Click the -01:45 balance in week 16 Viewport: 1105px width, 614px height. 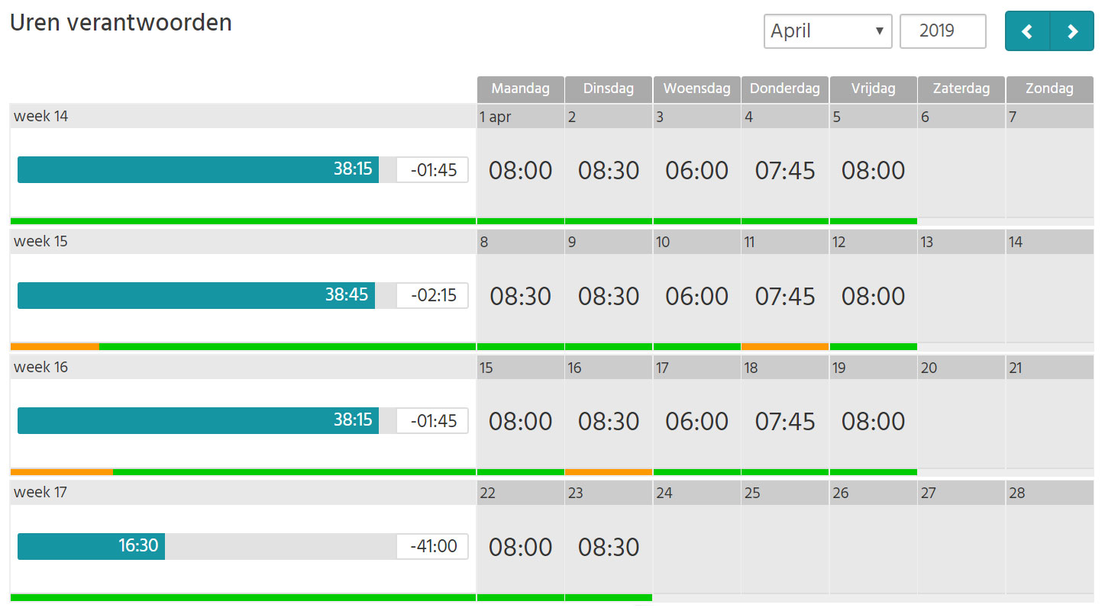[433, 420]
